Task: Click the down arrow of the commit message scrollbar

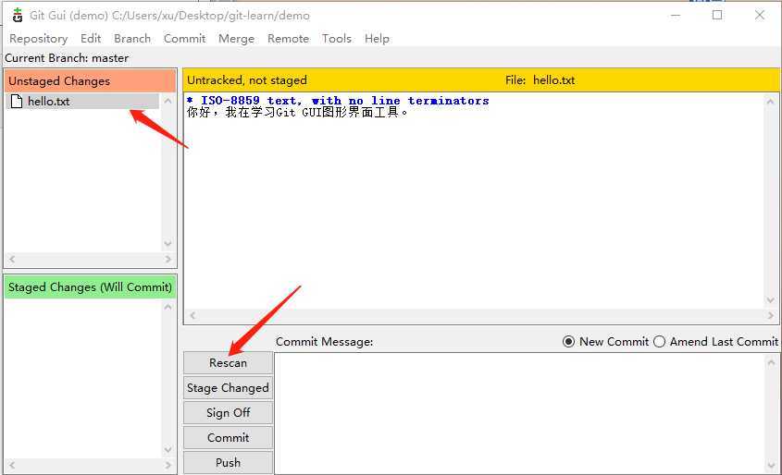Action: tap(771, 466)
